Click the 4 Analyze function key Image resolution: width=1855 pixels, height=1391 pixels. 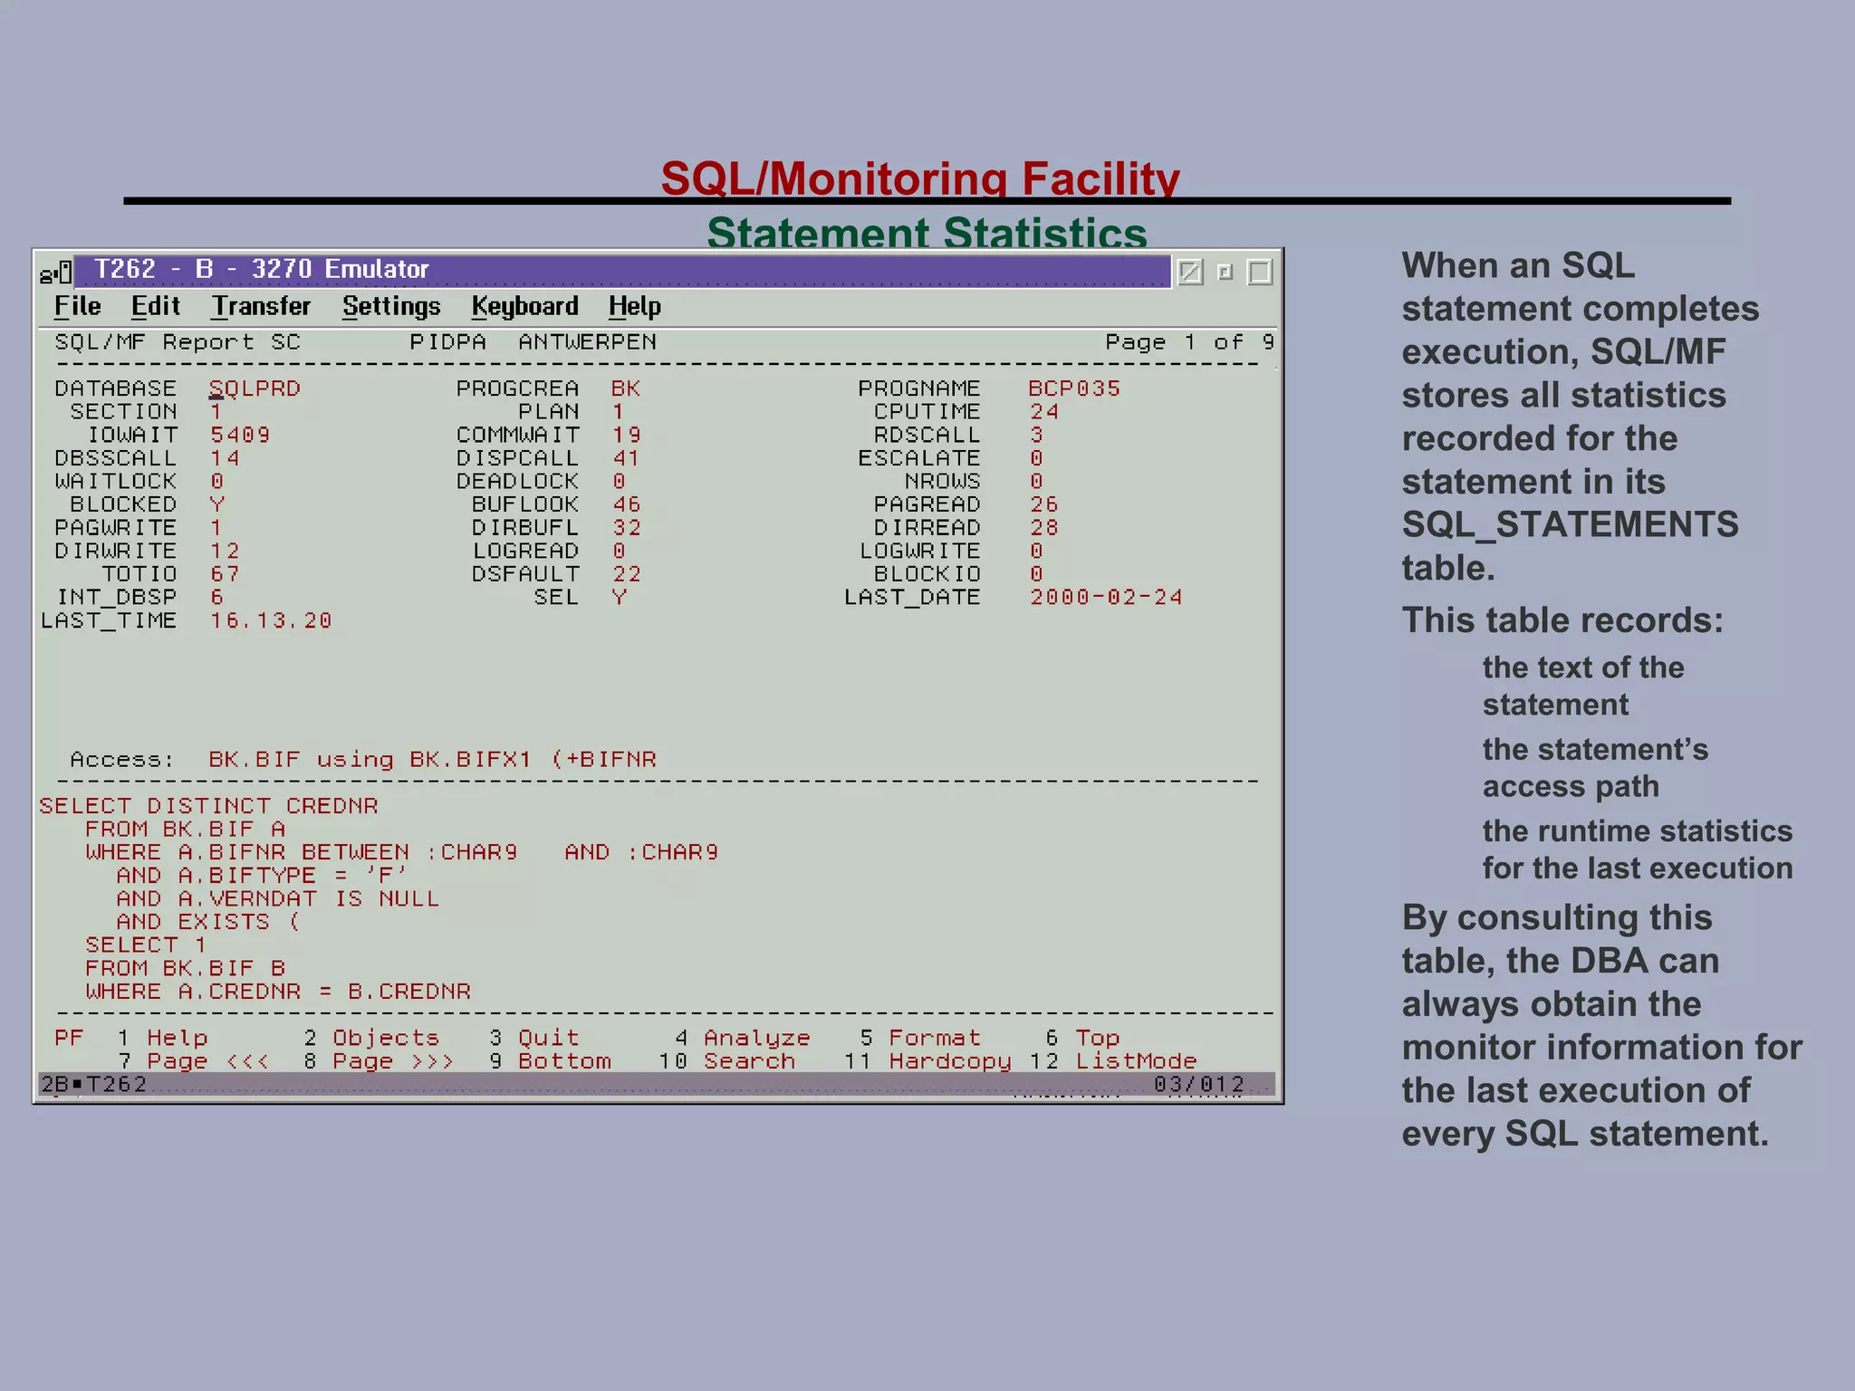[x=743, y=1038]
